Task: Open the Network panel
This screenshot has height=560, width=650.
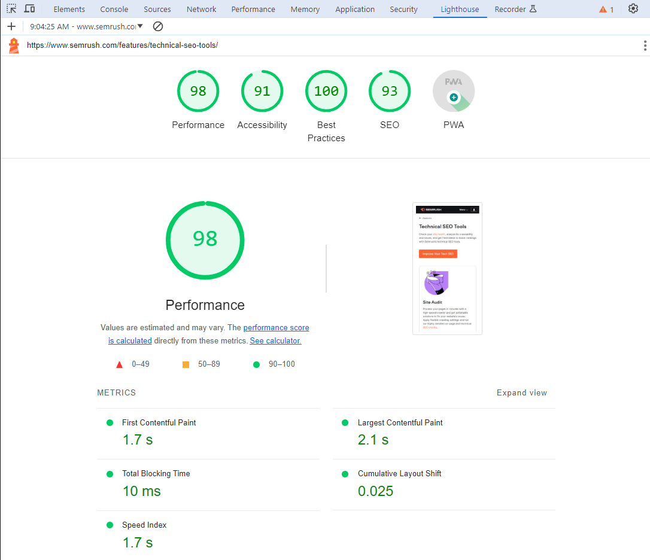Action: 201,9
